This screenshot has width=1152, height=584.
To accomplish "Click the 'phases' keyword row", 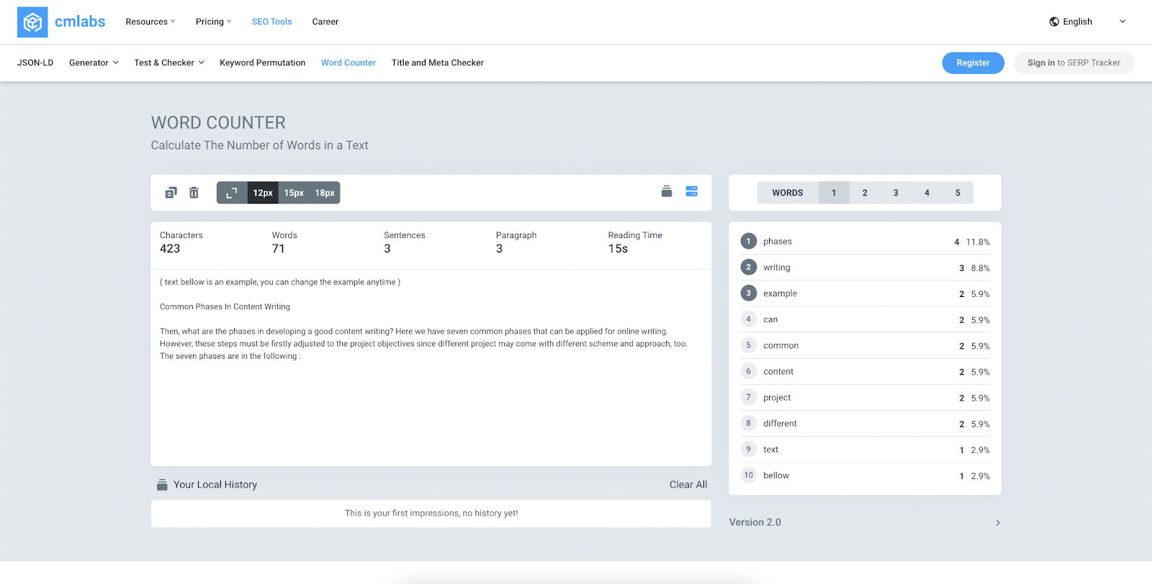I will point(865,242).
